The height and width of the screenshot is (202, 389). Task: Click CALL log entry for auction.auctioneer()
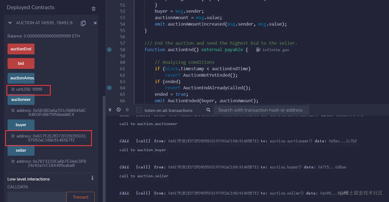(x=238, y=141)
